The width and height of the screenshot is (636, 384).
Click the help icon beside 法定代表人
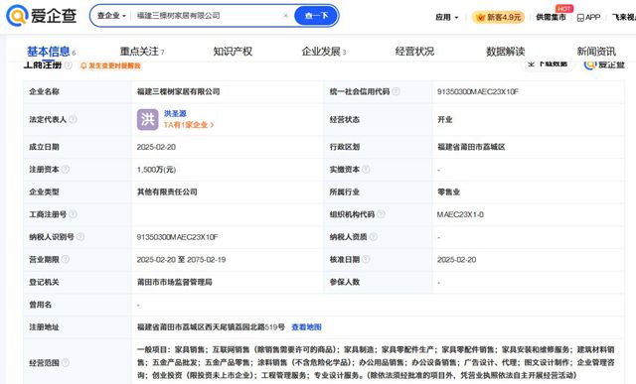[x=73, y=119]
